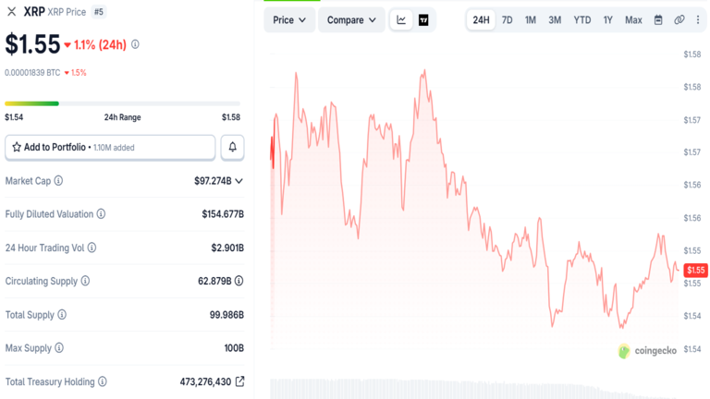The image size is (710, 399).
Task: Open 24 Hour Trading Vol info icon
Action: pyautogui.click(x=92, y=248)
